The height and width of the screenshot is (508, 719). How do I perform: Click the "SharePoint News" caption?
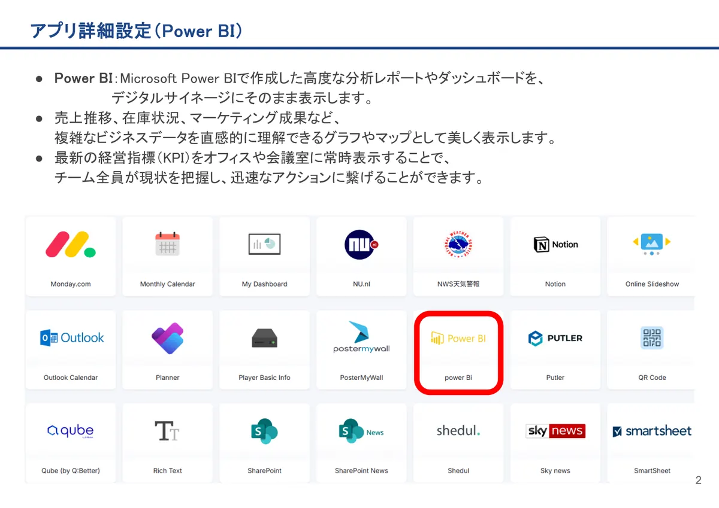pos(361,471)
